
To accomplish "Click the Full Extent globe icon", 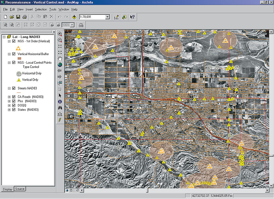I will (x=60, y=65).
